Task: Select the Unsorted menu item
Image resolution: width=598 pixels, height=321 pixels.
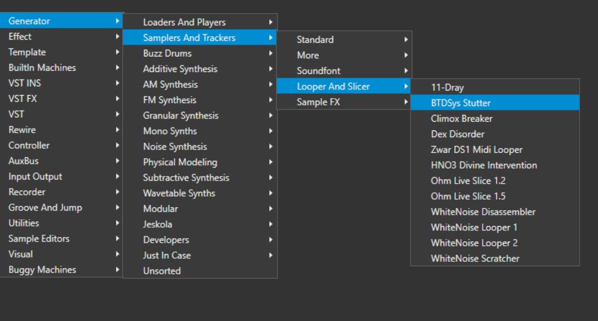Action: point(162,271)
